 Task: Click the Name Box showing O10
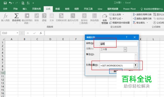click(x=9, y=33)
